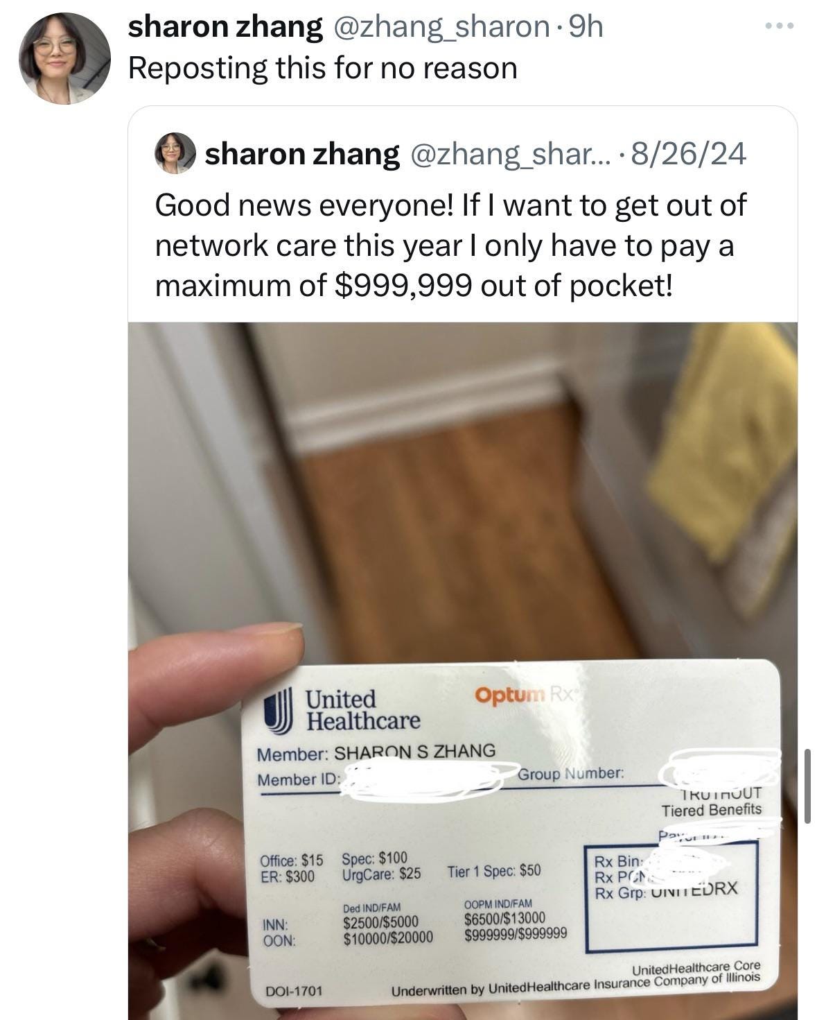
Task: Tap the 'Member: SHARON S ZHANG' line on the card
Action: coord(376,752)
